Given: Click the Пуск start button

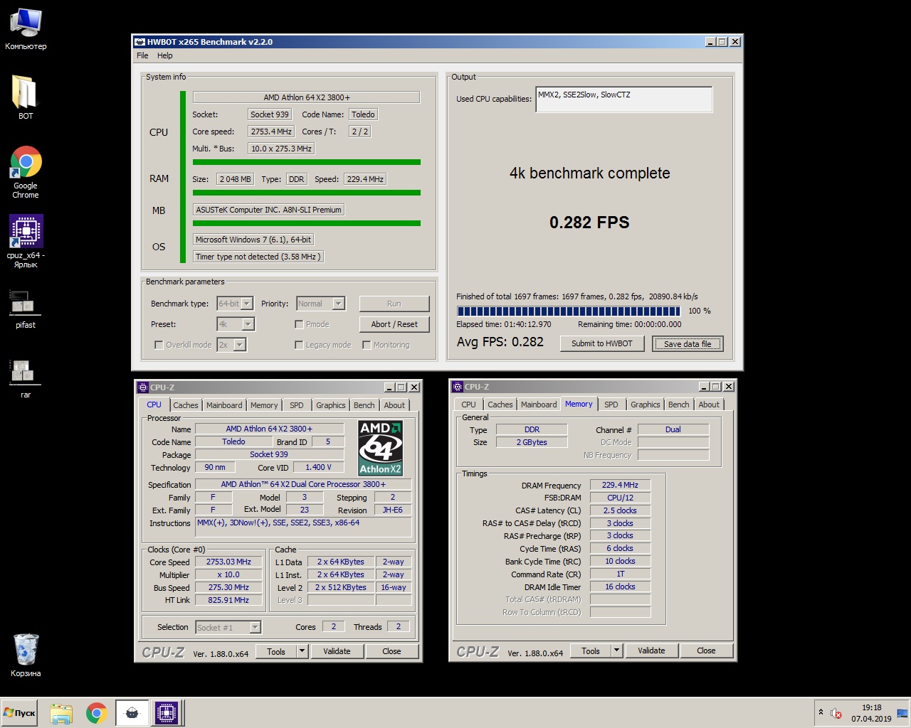Looking at the screenshot, I should (x=20, y=713).
